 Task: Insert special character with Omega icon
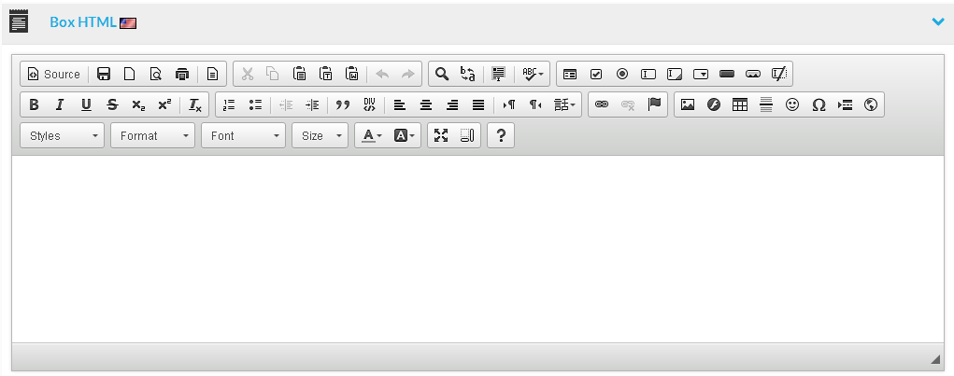[819, 104]
